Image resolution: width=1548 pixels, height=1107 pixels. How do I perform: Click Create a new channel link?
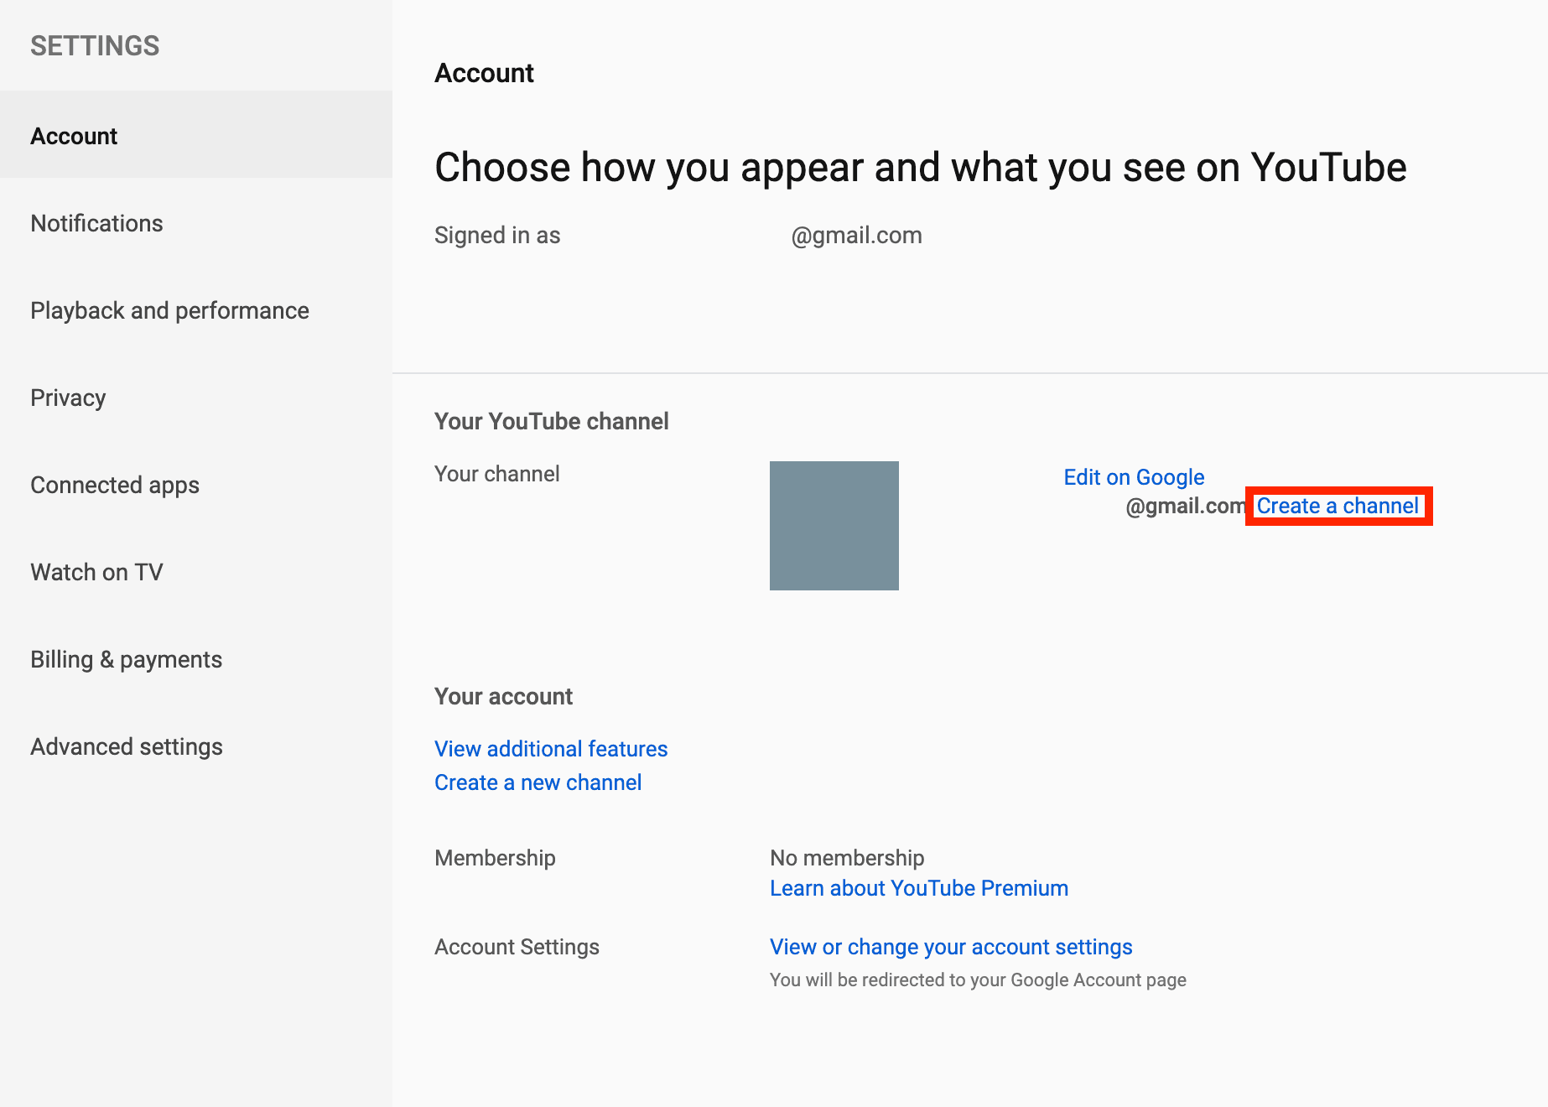coord(538,782)
